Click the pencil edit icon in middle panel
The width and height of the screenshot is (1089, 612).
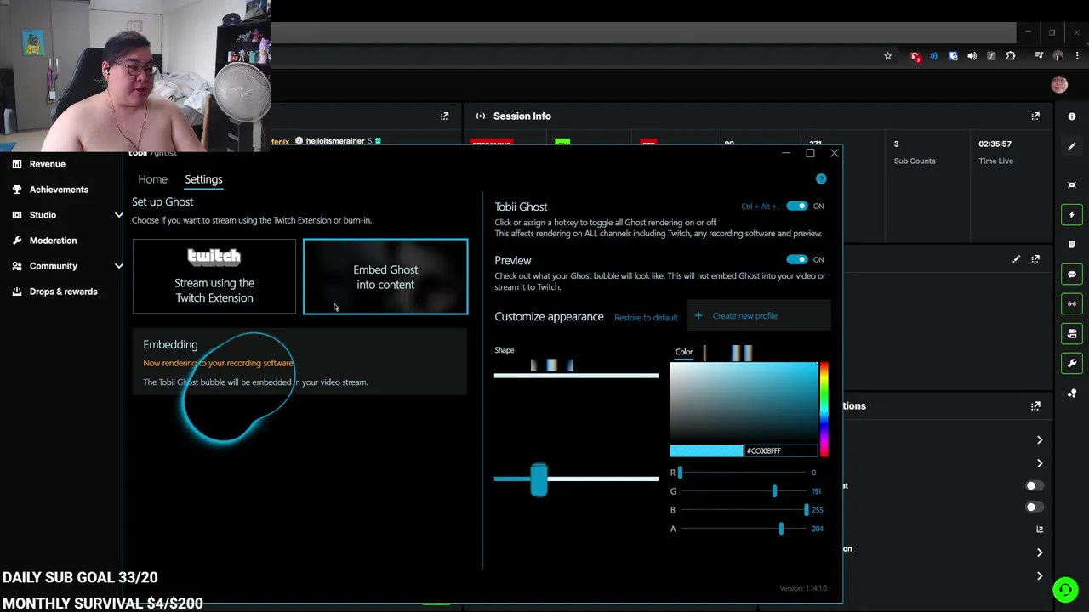1016,259
